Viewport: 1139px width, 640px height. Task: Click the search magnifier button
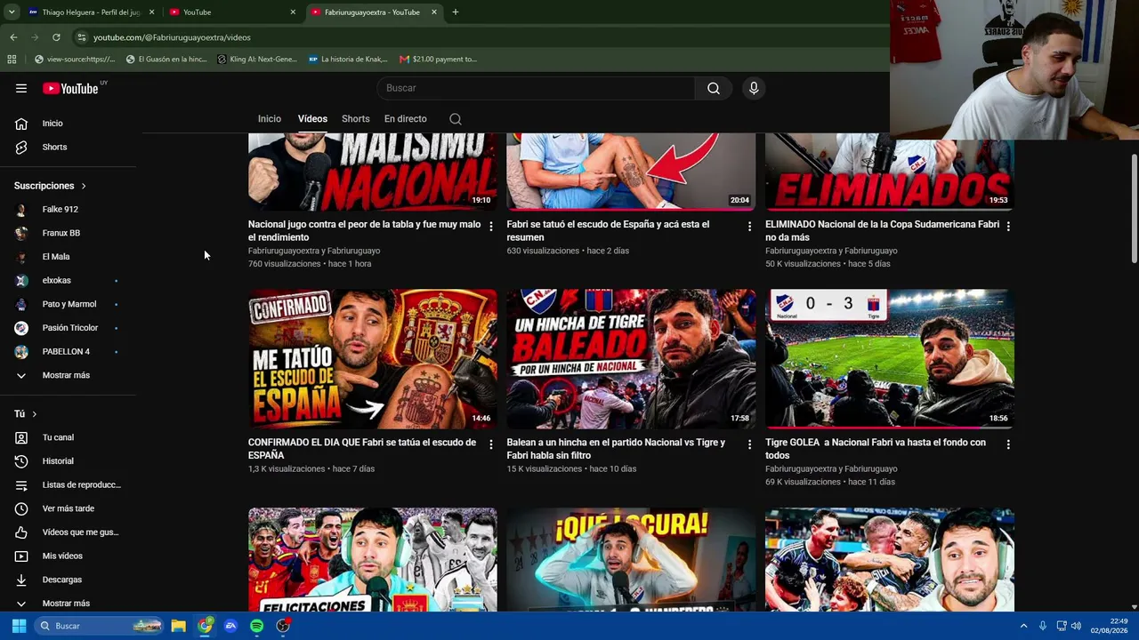714,88
